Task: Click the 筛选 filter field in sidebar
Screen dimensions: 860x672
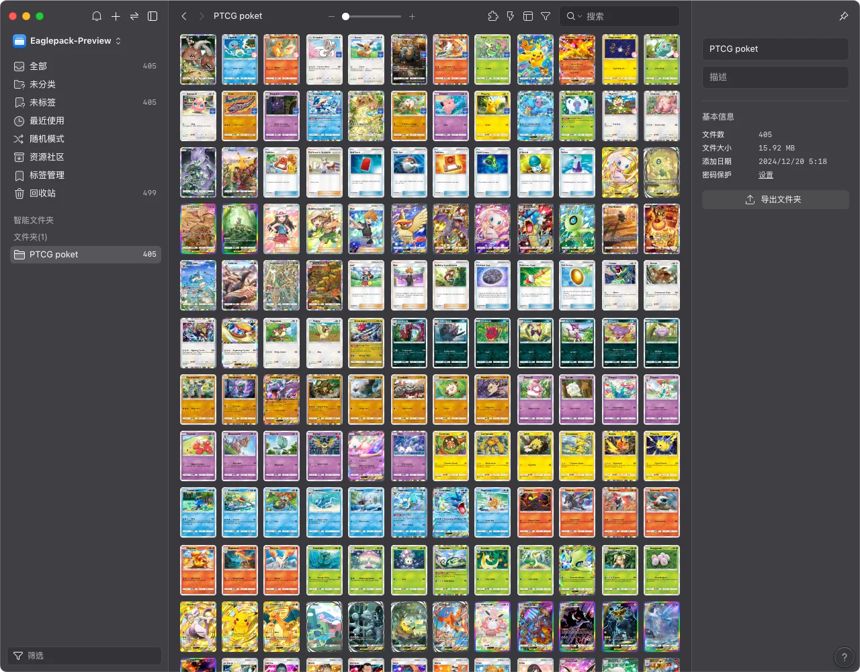Action: pos(85,655)
